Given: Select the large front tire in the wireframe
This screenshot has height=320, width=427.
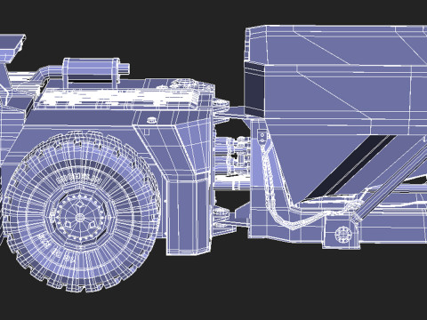Looking at the screenshot, I should pos(81,212).
